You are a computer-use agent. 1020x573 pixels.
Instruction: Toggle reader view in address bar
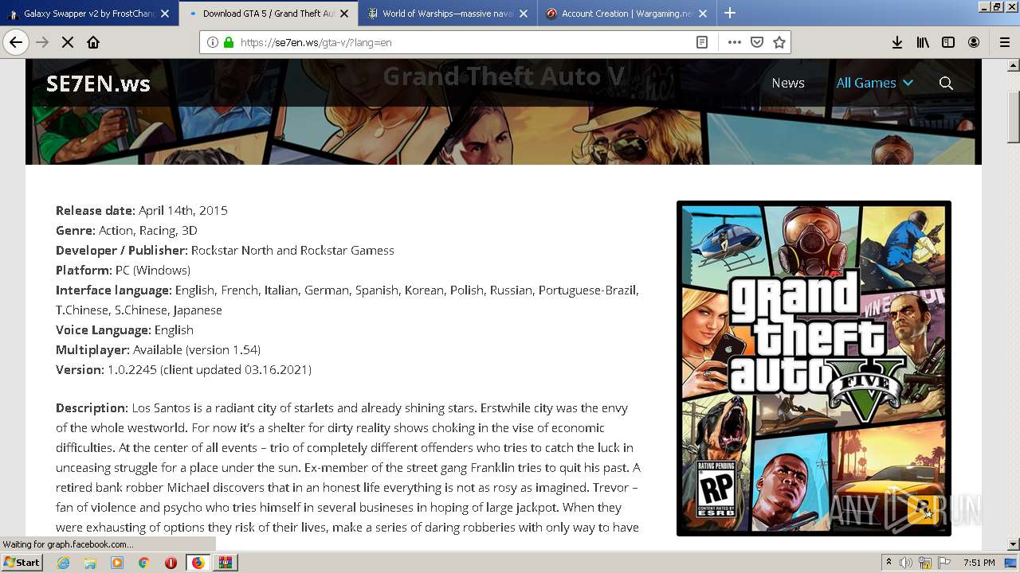702,42
